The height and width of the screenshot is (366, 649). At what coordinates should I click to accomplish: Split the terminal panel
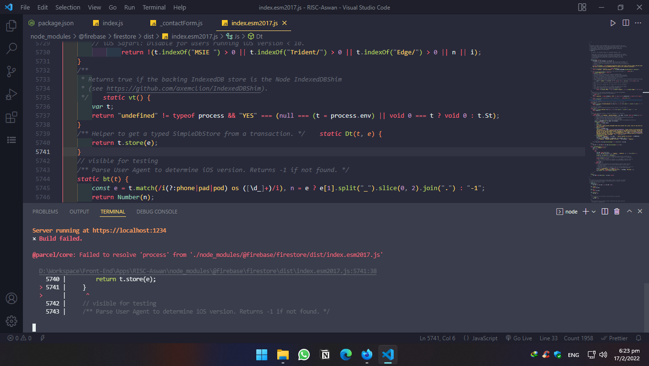click(x=605, y=212)
